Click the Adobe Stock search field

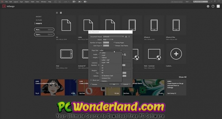pos(200,2)
